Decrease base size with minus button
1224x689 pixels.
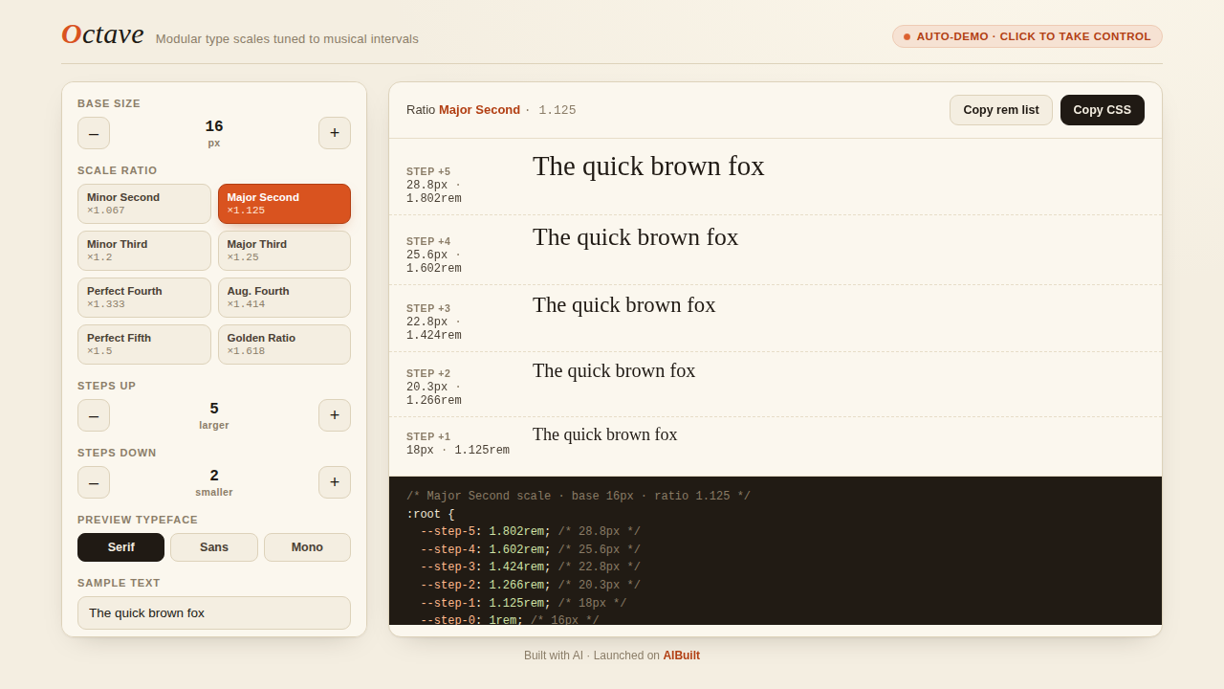[94, 133]
